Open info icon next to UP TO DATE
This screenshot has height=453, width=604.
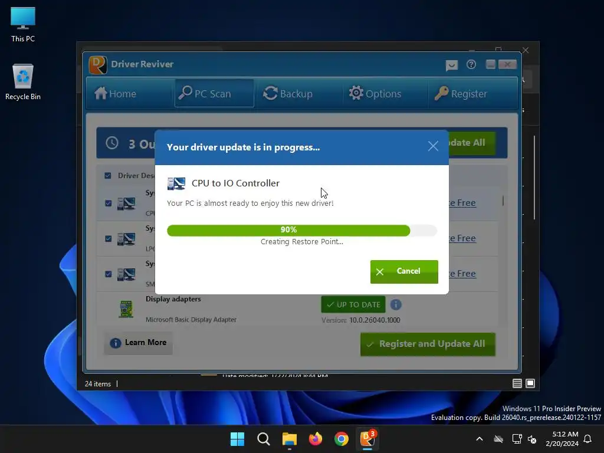click(x=396, y=304)
